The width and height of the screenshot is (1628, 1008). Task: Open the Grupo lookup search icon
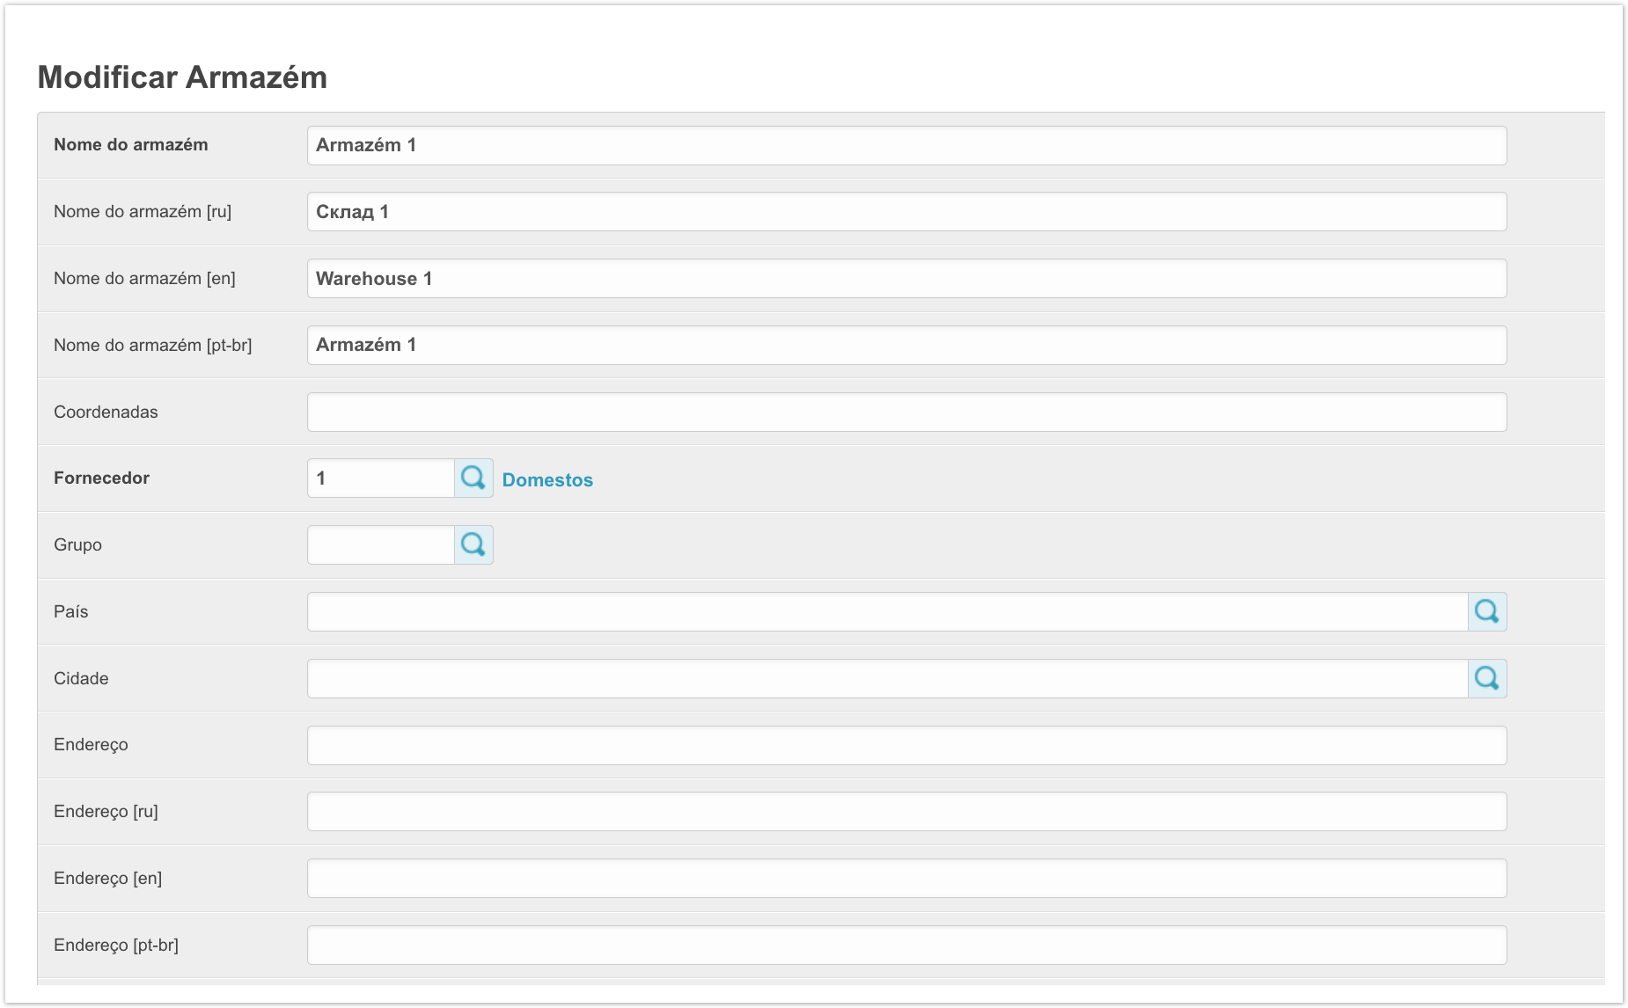[473, 545]
